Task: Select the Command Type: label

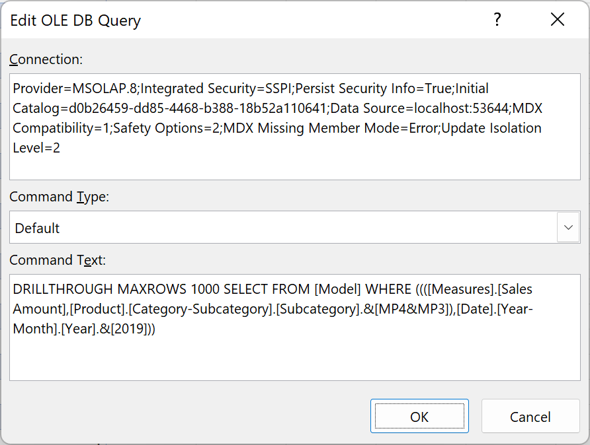Action: (x=59, y=197)
